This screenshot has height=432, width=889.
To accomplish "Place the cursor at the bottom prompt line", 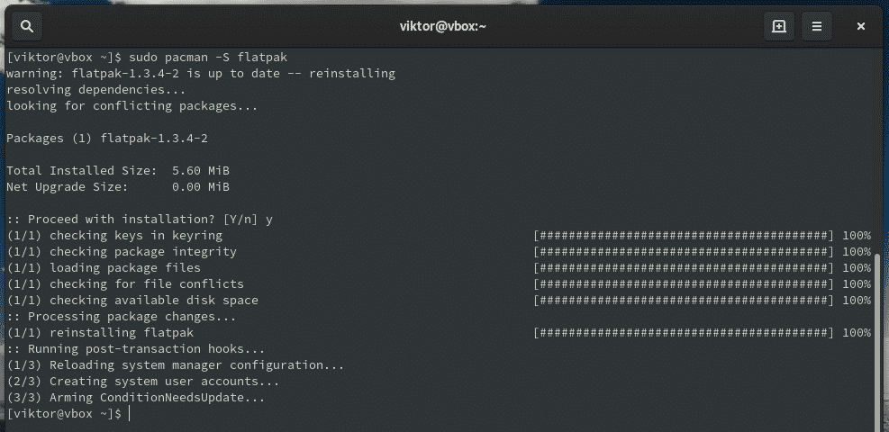I will [68, 414].
